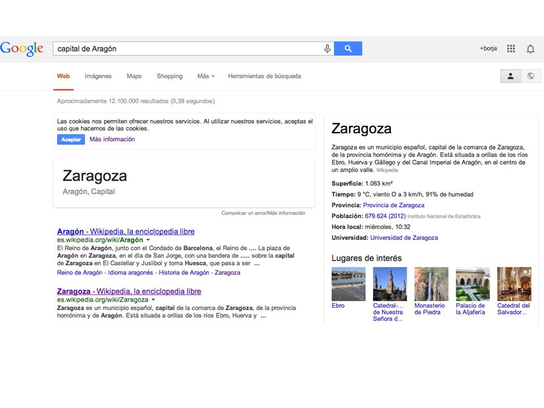Click the blue search magnifier button
This screenshot has width=544, height=408.
pos(348,49)
